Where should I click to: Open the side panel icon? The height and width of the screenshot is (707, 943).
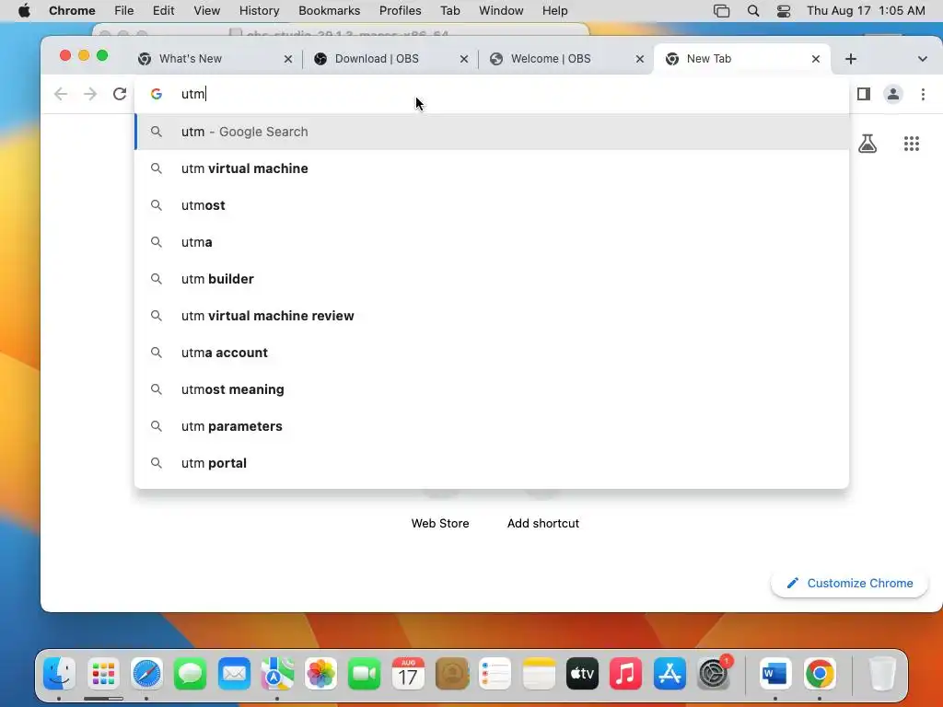(864, 94)
